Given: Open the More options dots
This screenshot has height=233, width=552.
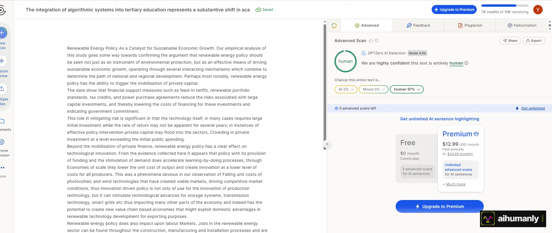Looking at the screenshot, I should click(3, 168).
